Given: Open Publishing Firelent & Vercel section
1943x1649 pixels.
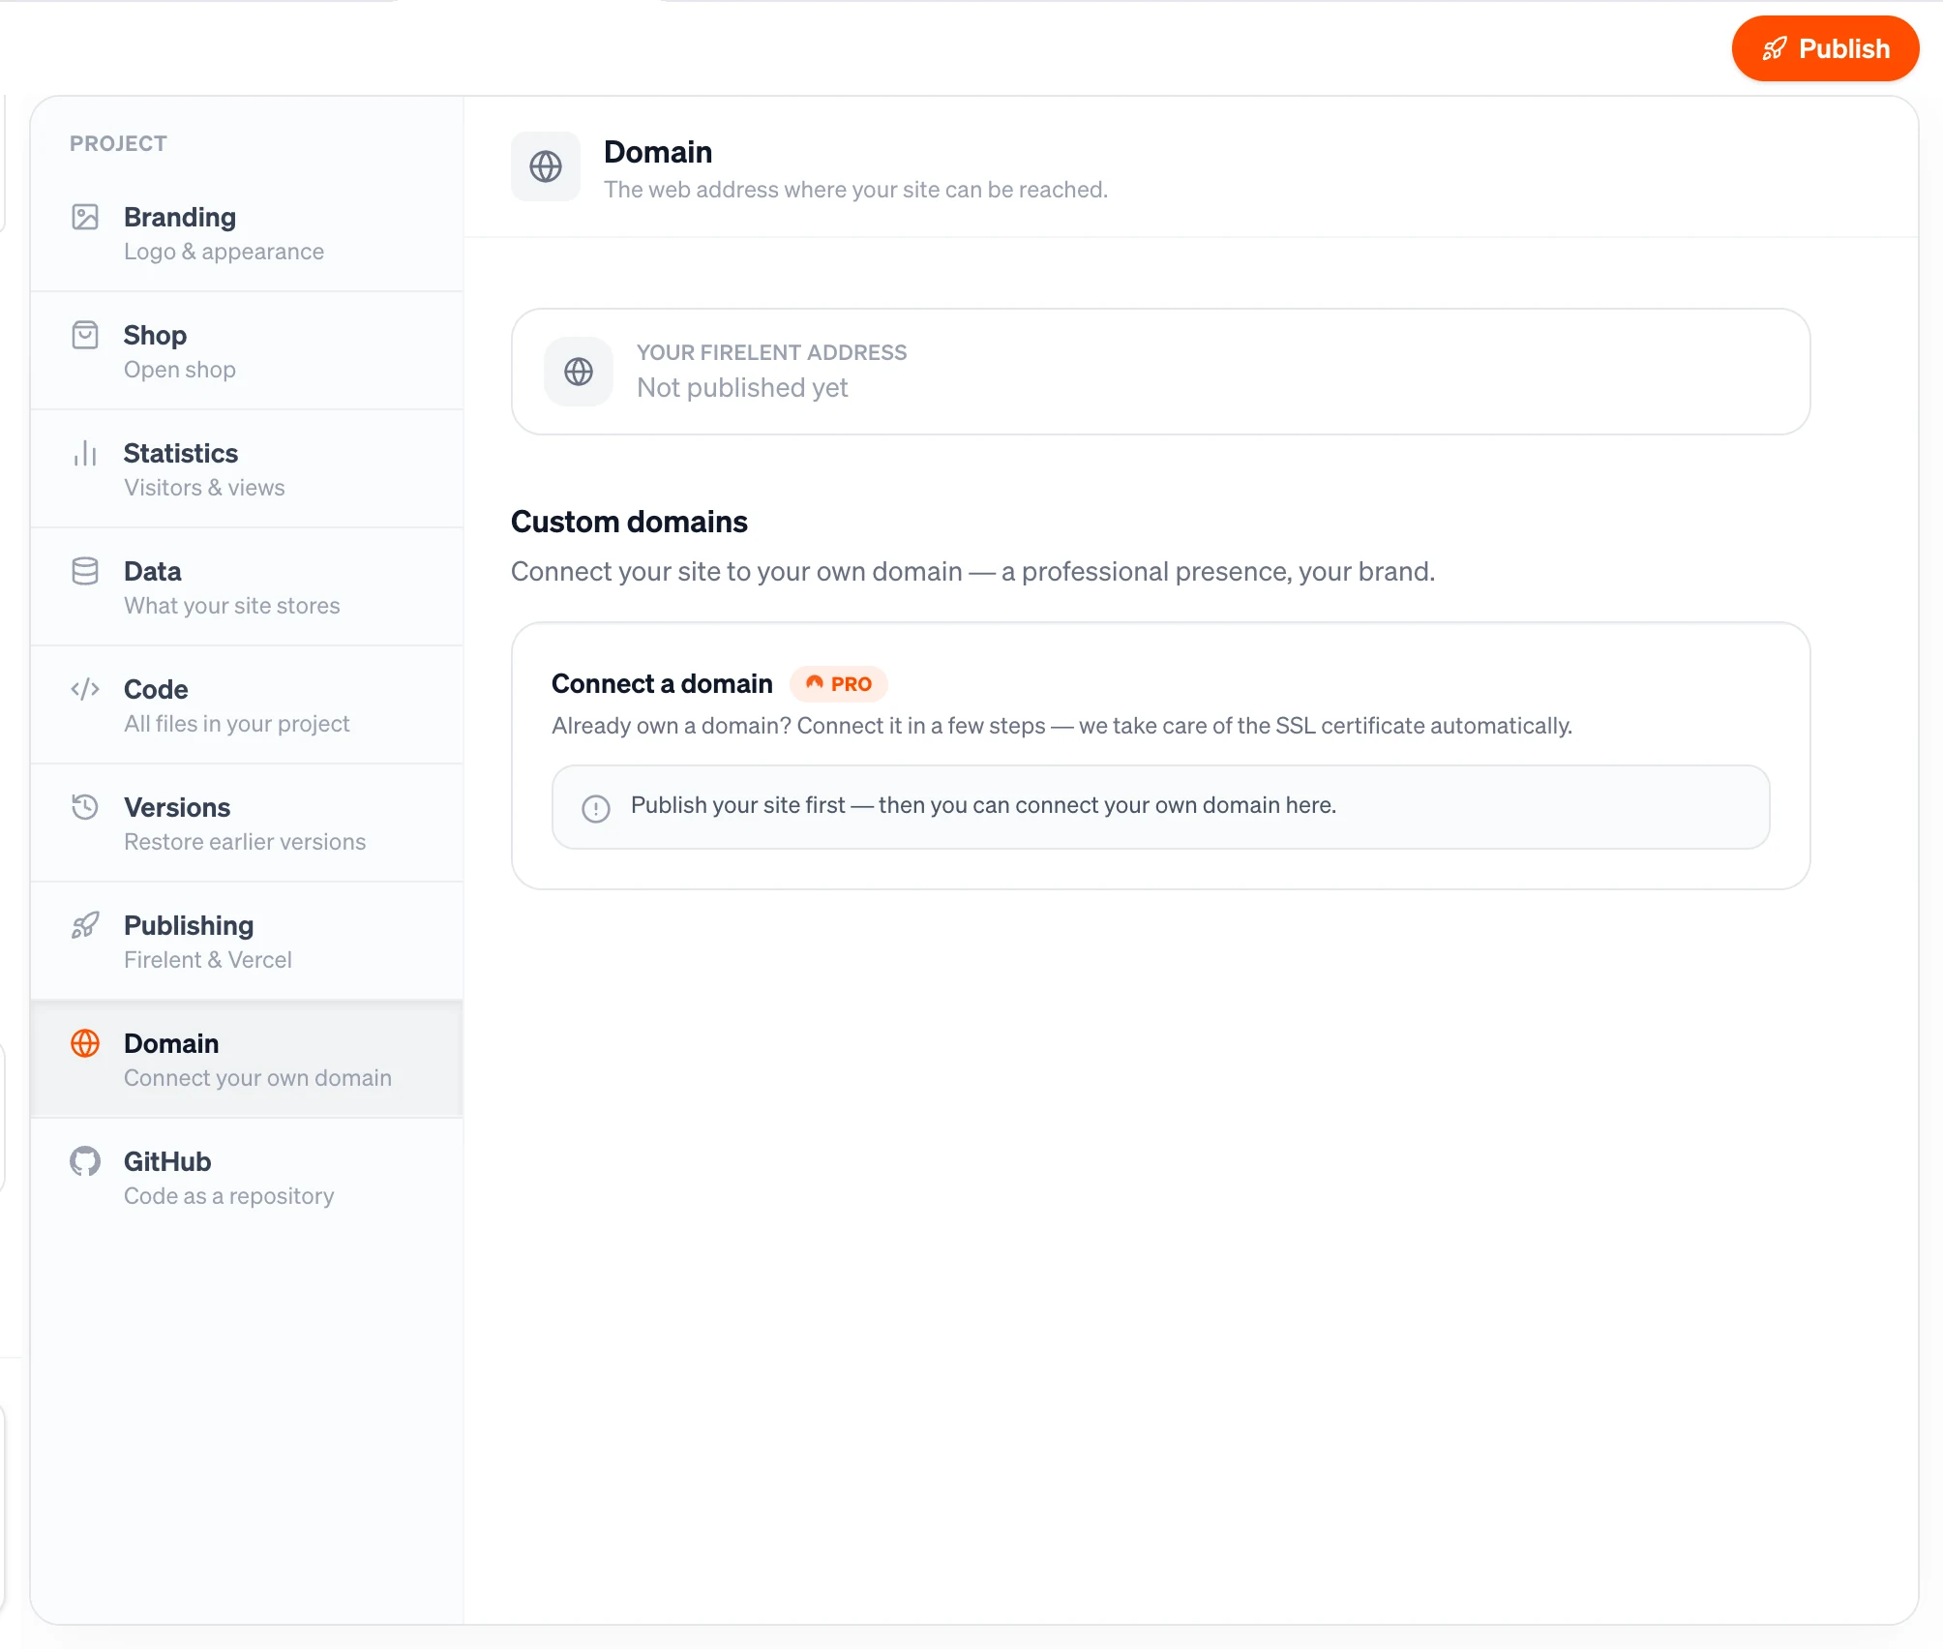Looking at the screenshot, I should tap(247, 942).
